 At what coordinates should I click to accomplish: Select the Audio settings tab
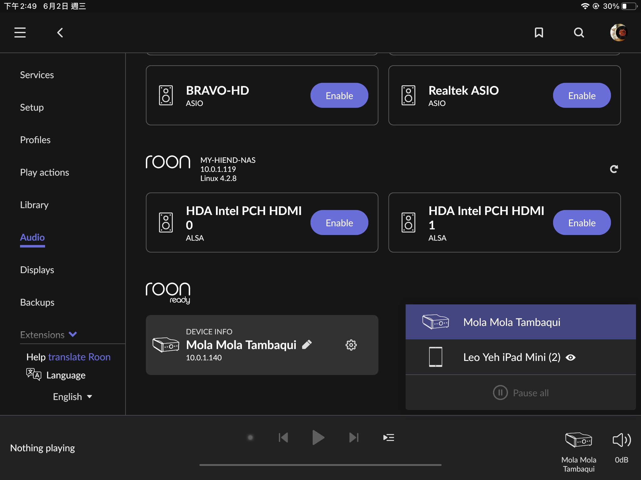click(33, 237)
